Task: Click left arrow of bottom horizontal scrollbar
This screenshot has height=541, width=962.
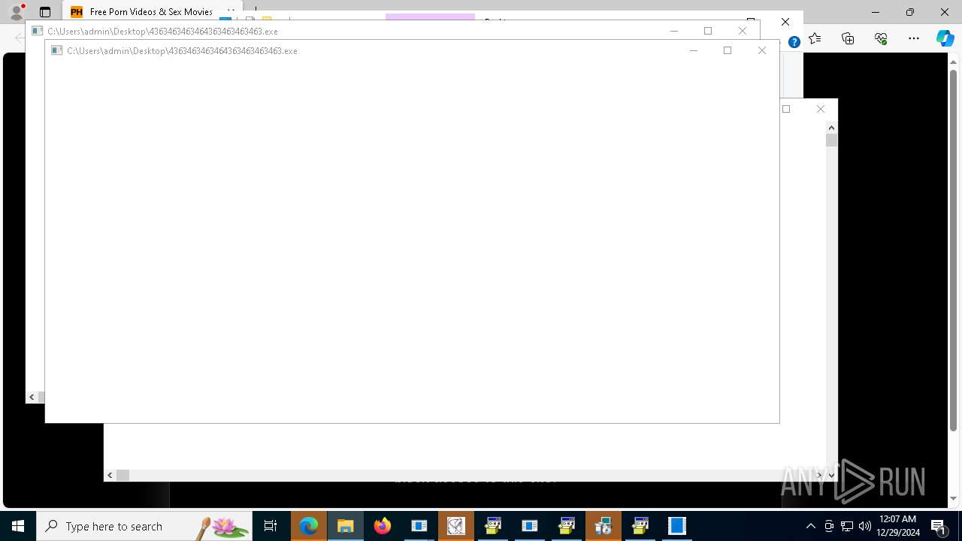Action: [110, 475]
